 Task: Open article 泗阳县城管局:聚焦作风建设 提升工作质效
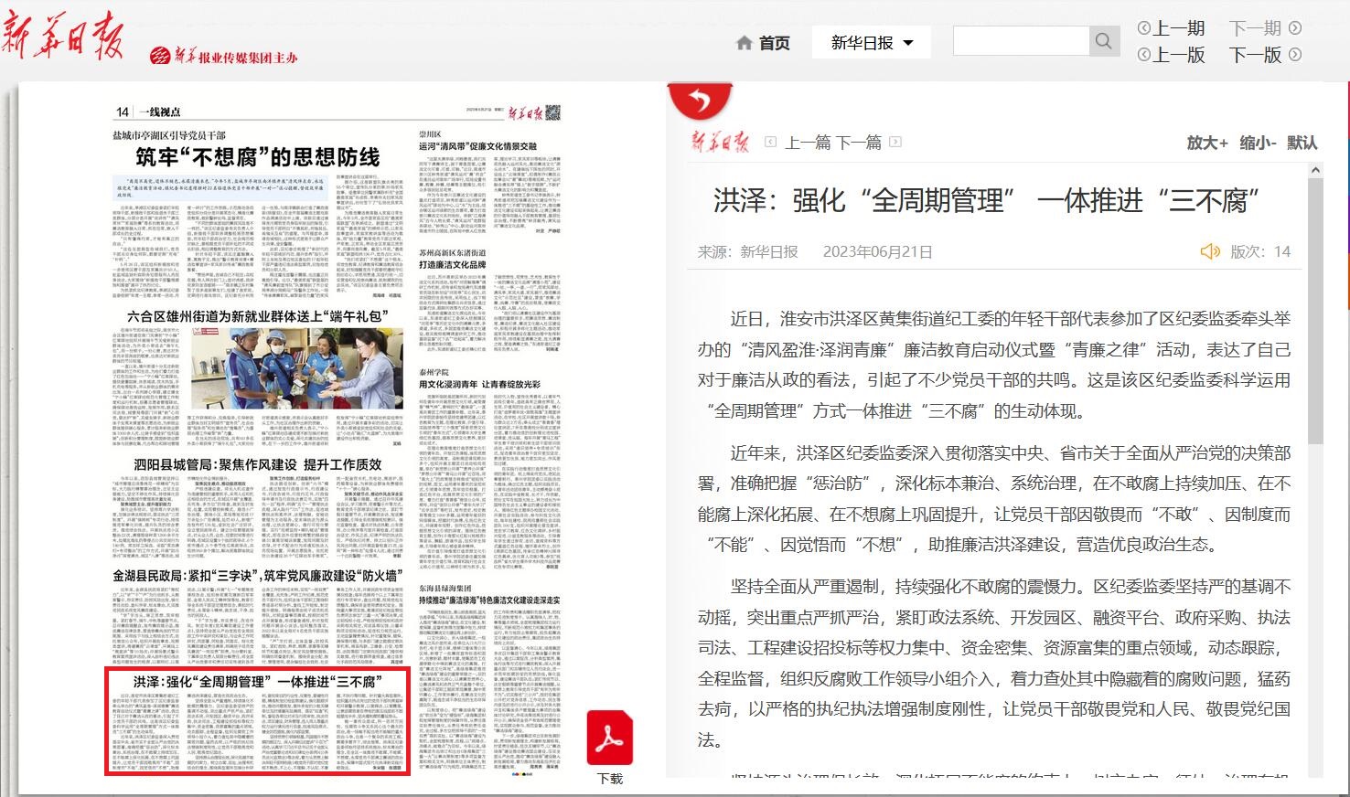[x=257, y=464]
